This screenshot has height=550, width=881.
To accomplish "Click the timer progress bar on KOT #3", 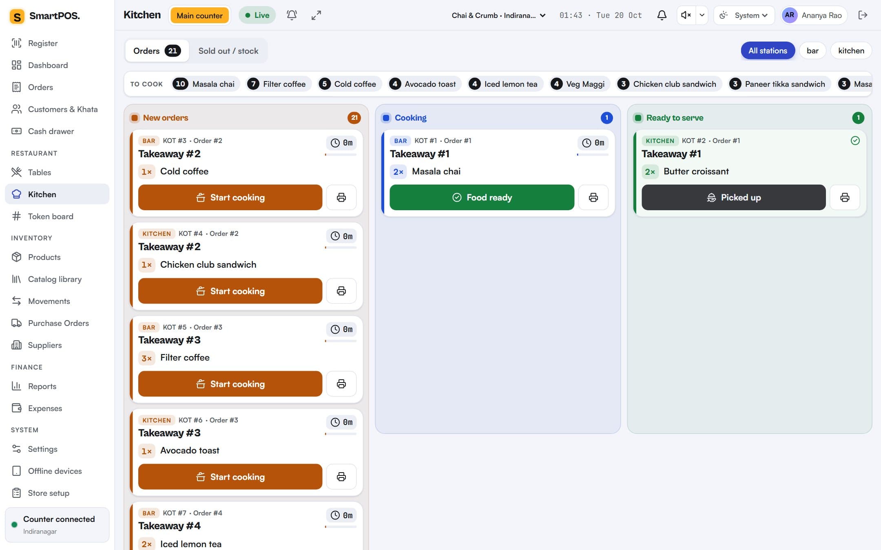I will (x=341, y=155).
